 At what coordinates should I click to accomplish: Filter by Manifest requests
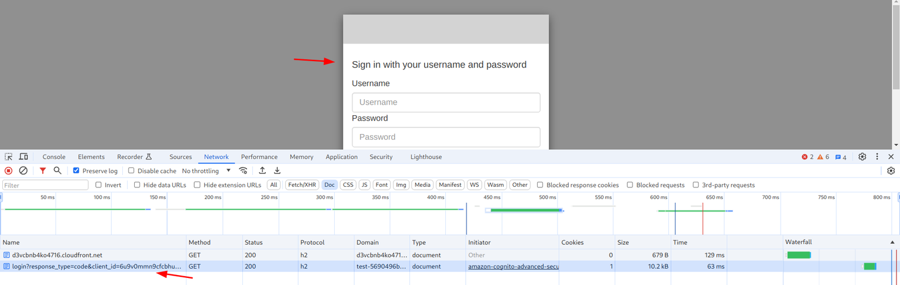450,185
